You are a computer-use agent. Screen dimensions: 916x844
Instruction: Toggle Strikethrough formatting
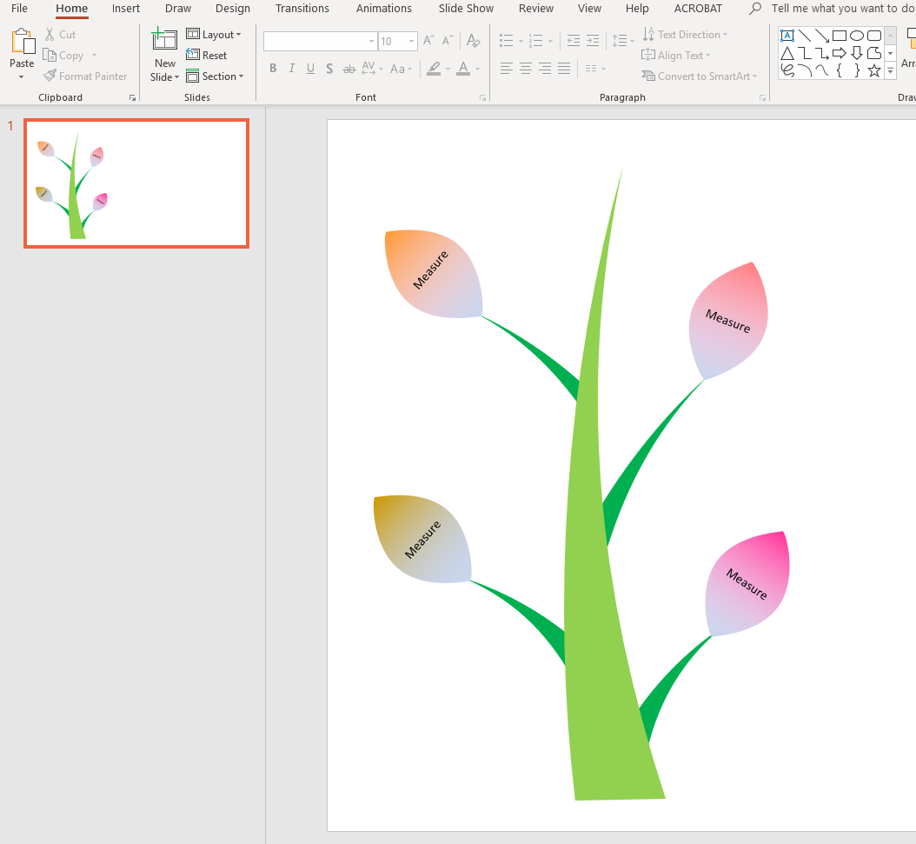pyautogui.click(x=348, y=69)
